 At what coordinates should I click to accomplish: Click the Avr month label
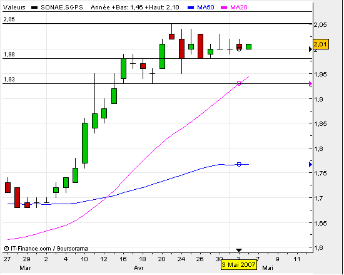pos(139,267)
